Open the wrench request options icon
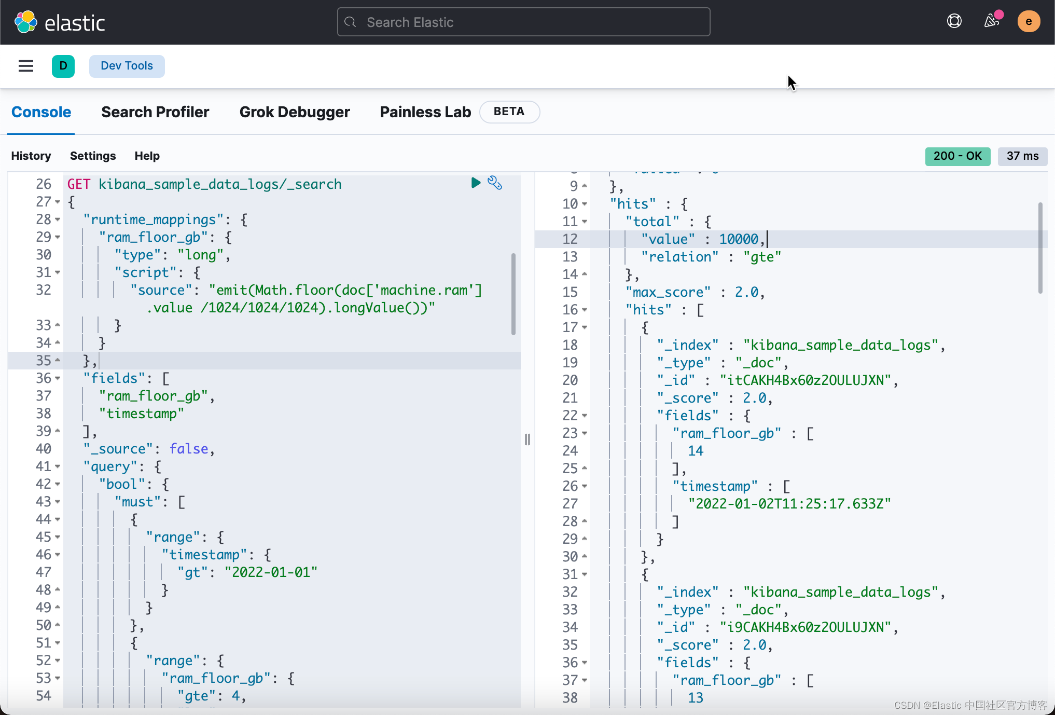Image resolution: width=1055 pixels, height=715 pixels. [495, 183]
